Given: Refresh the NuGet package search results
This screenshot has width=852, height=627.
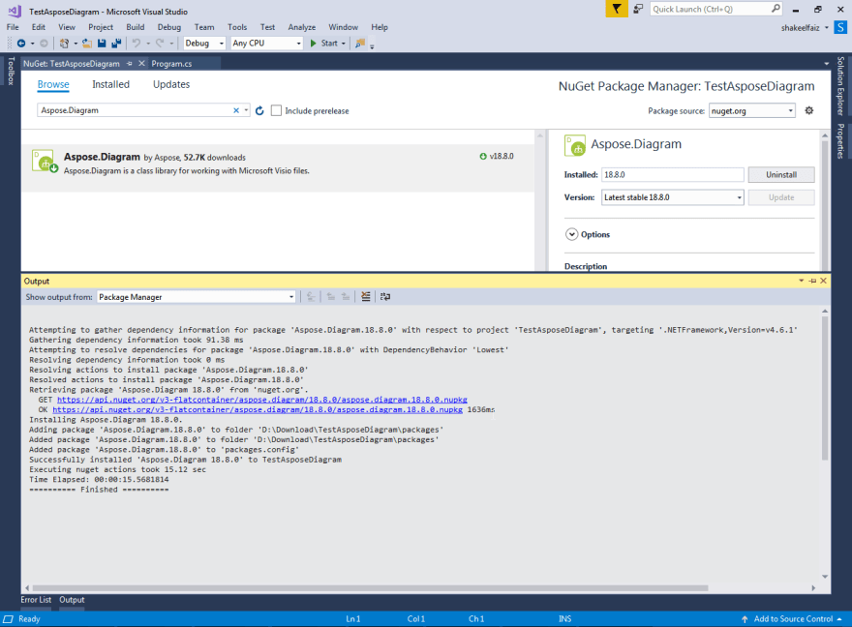Looking at the screenshot, I should pyautogui.click(x=259, y=110).
